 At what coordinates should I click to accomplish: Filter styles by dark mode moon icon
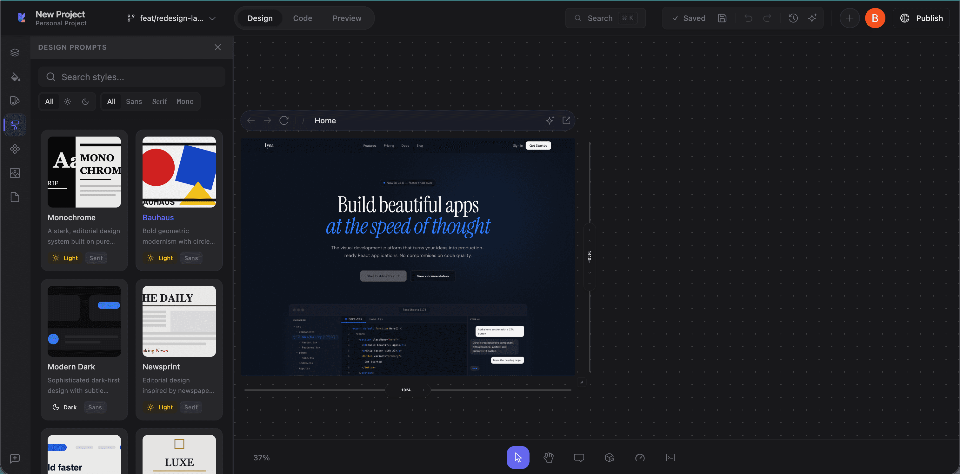coord(85,102)
